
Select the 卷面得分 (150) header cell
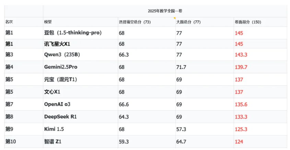pos(260,22)
